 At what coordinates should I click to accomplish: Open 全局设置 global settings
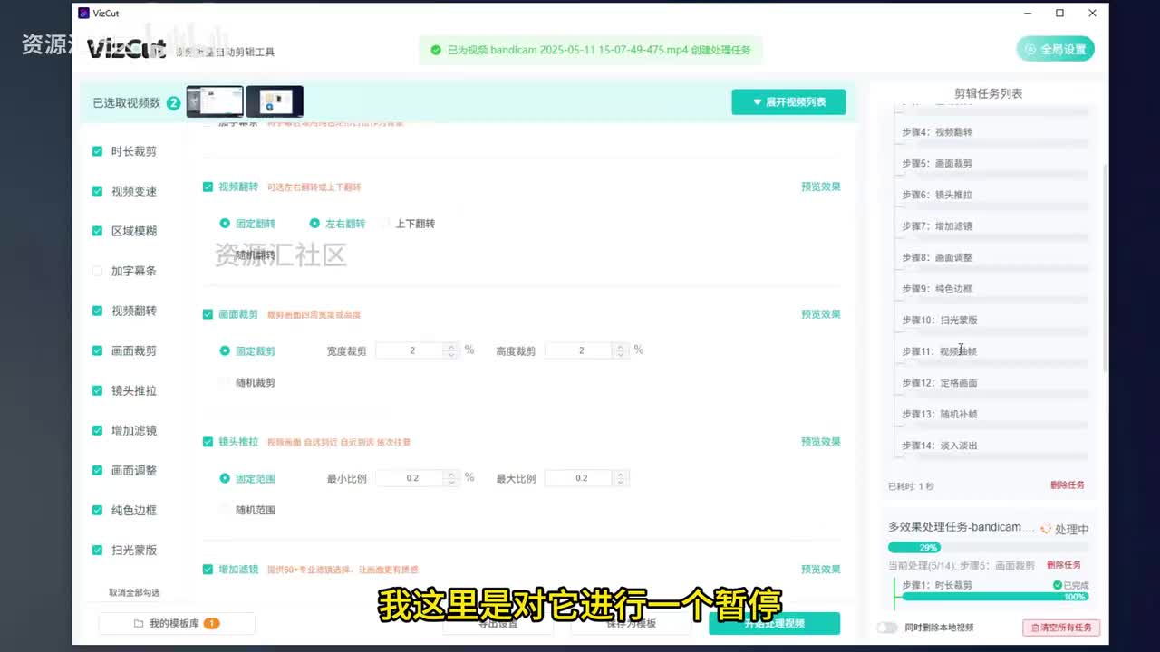pos(1055,50)
